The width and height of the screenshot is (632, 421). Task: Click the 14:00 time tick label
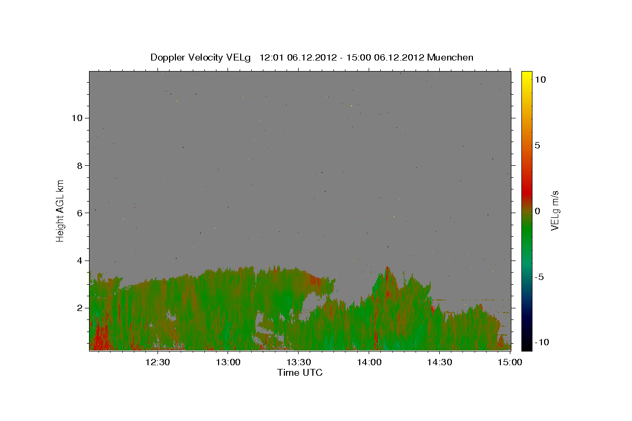(369, 362)
